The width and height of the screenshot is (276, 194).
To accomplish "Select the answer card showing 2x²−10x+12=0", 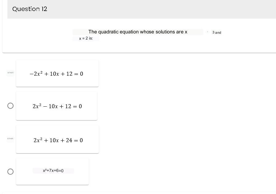I will pos(56,106).
